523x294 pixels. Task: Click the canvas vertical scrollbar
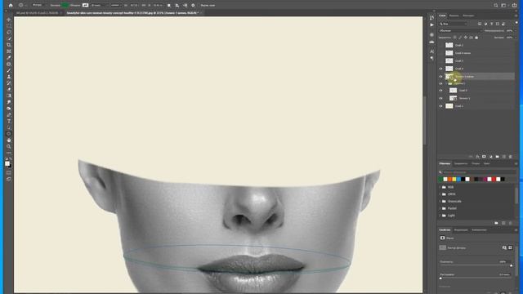point(425,120)
